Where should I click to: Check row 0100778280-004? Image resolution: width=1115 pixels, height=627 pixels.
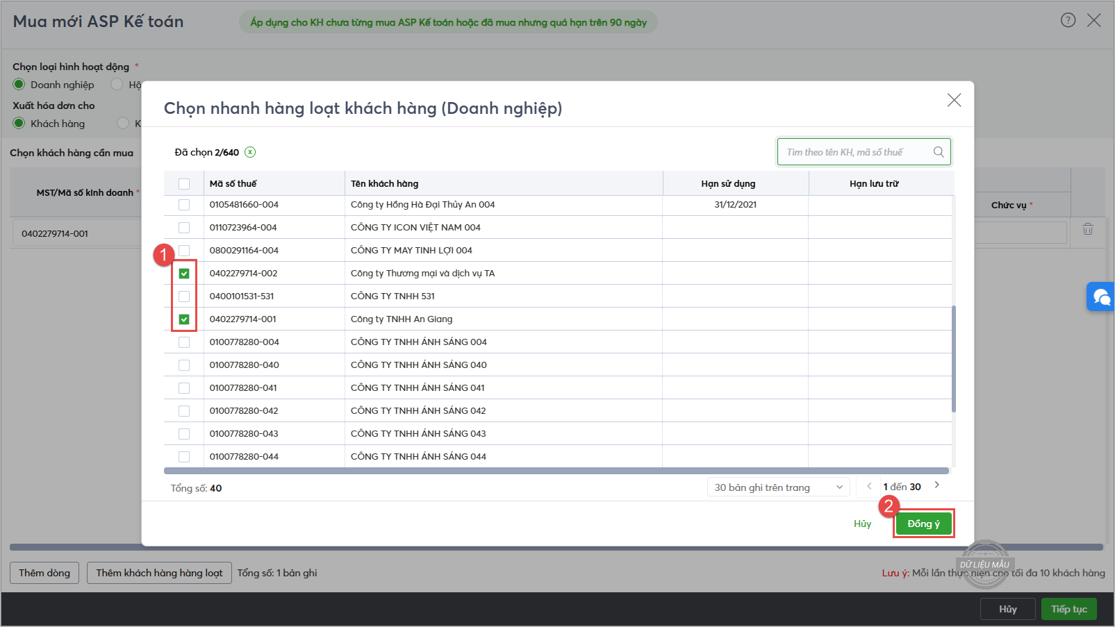(x=184, y=342)
